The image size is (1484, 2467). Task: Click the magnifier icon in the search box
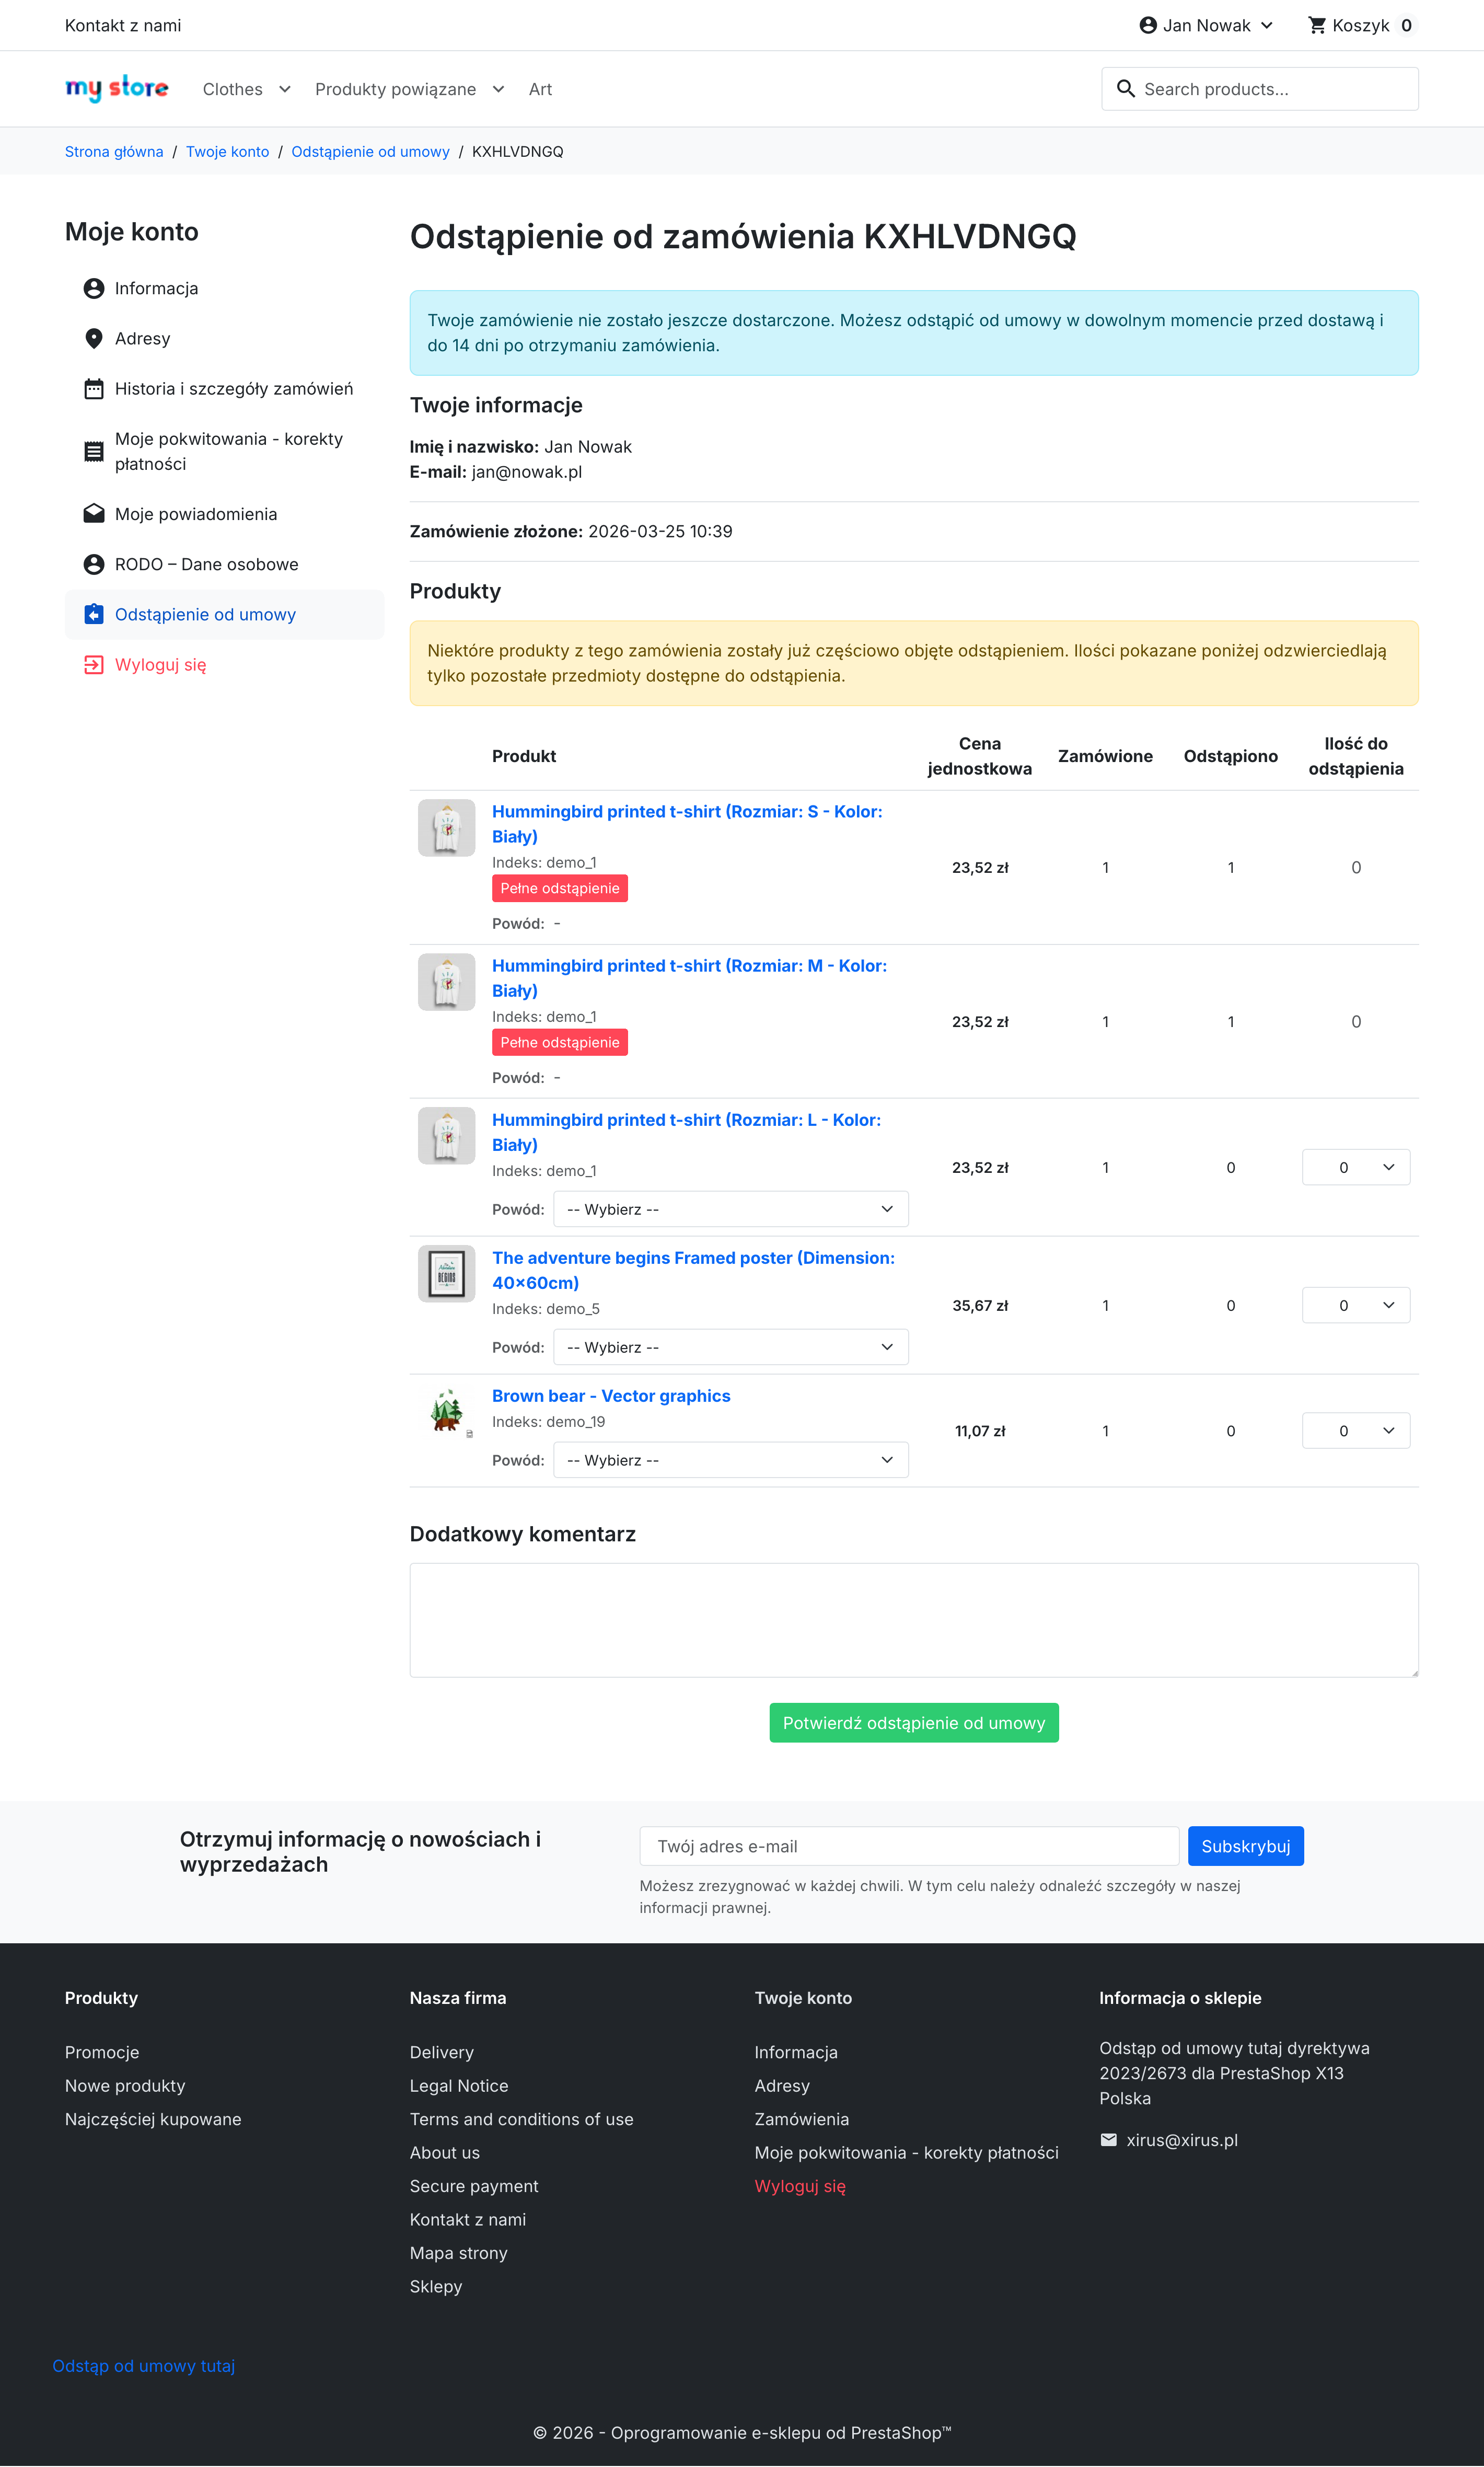click(1125, 89)
